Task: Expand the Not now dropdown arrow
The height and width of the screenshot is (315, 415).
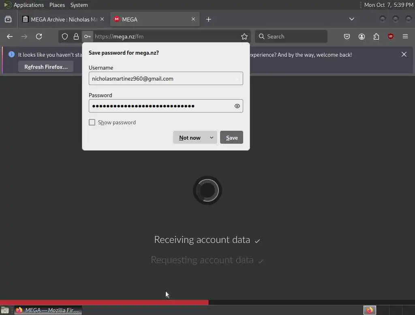Action: [x=212, y=138]
